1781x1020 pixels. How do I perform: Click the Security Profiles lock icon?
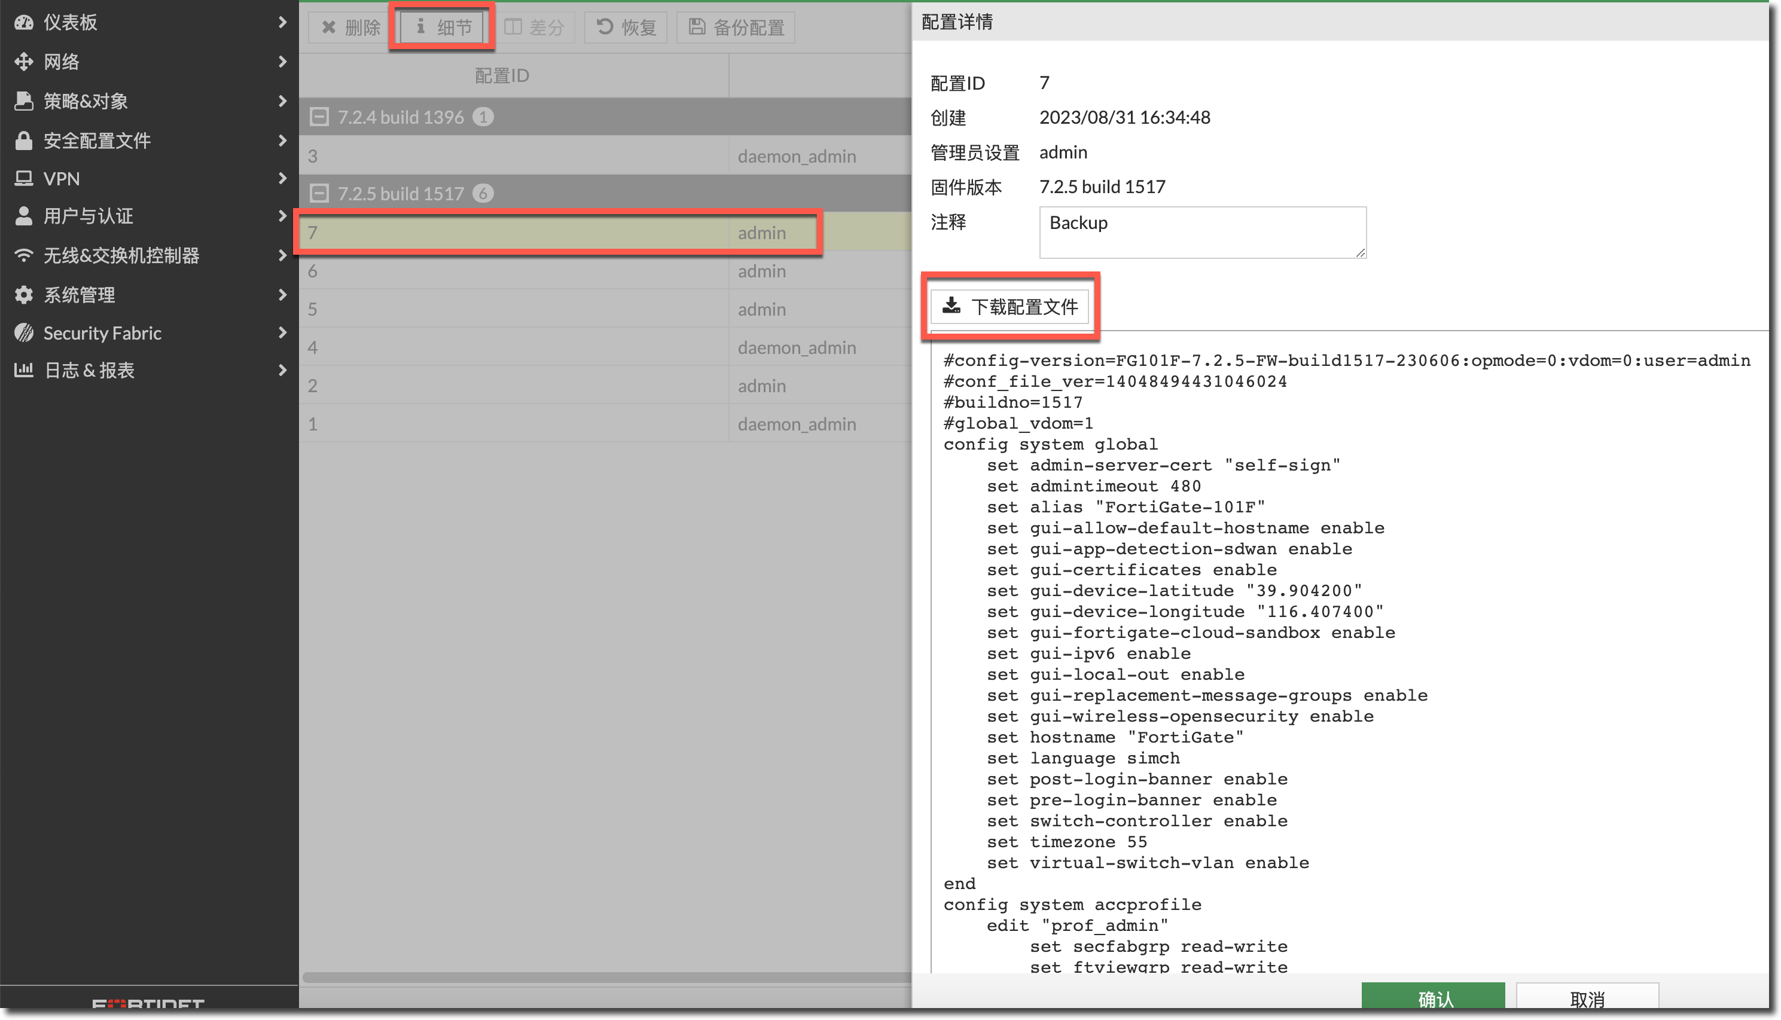tap(24, 140)
